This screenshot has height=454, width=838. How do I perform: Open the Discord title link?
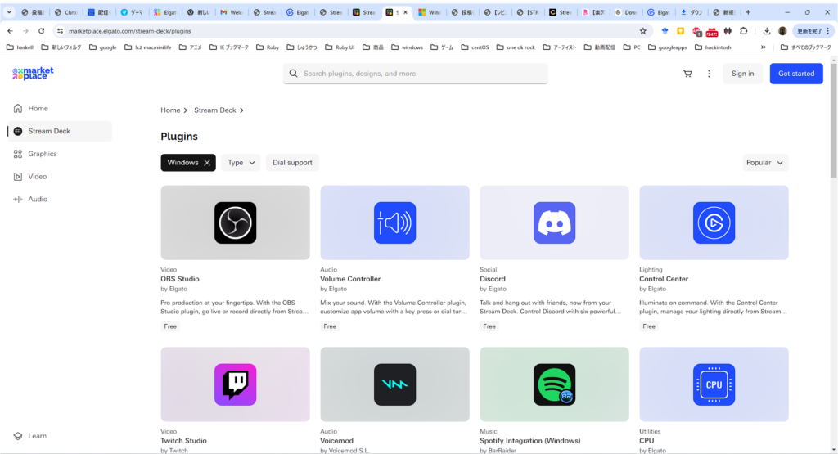click(x=492, y=279)
